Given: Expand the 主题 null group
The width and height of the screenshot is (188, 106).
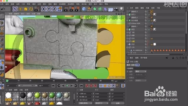Looking at the screenshot, I should [127, 41].
